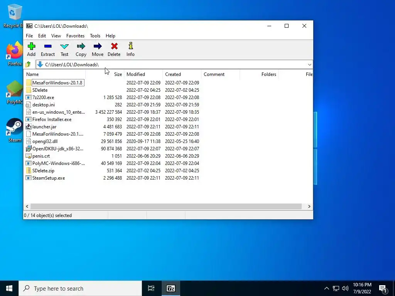The width and height of the screenshot is (395, 296).
Task: Click the desktop.ini file icon
Action: (29, 105)
